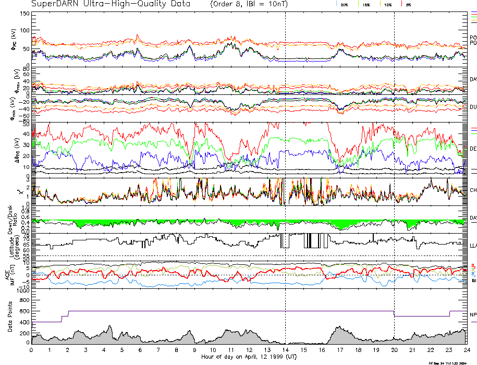Image resolution: width=477 pixels, height=365 pixels.
Task: Click the x-axis tick label 12
Action: (249, 350)
